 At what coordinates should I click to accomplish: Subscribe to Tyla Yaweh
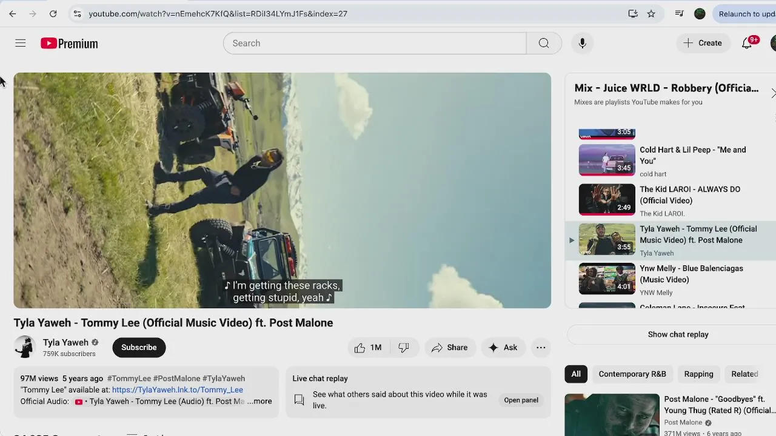pos(139,347)
